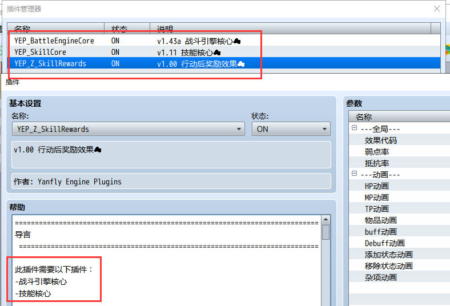Click 导言 heading in help text
This screenshot has height=306, width=450.
(x=23, y=235)
